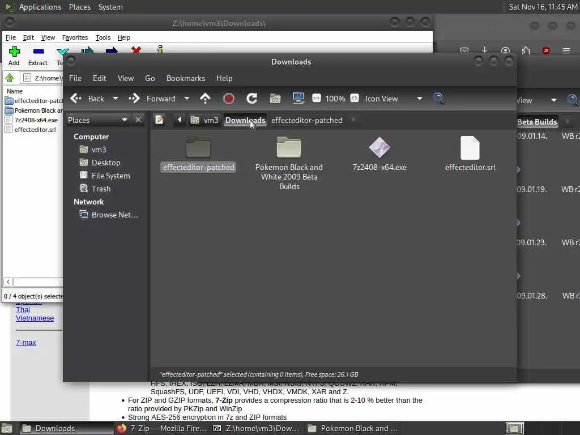Click path bar left scroll arrow
Viewport: 580px width, 435px height.
pyautogui.click(x=180, y=120)
